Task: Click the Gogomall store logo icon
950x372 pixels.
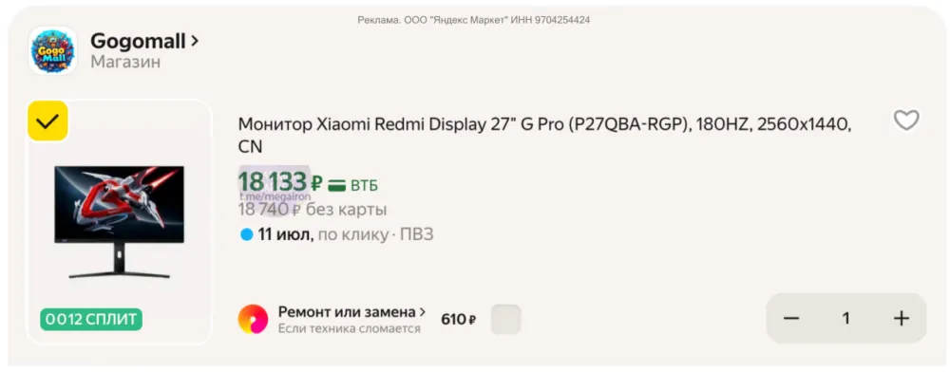Action: click(53, 50)
